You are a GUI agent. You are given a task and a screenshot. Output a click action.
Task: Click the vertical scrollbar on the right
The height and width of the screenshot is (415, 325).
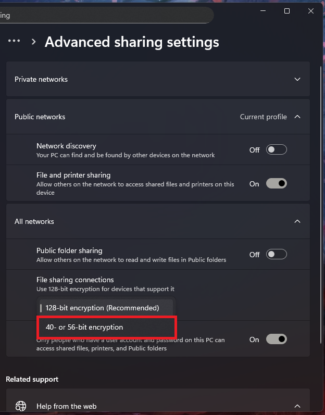(321, 208)
